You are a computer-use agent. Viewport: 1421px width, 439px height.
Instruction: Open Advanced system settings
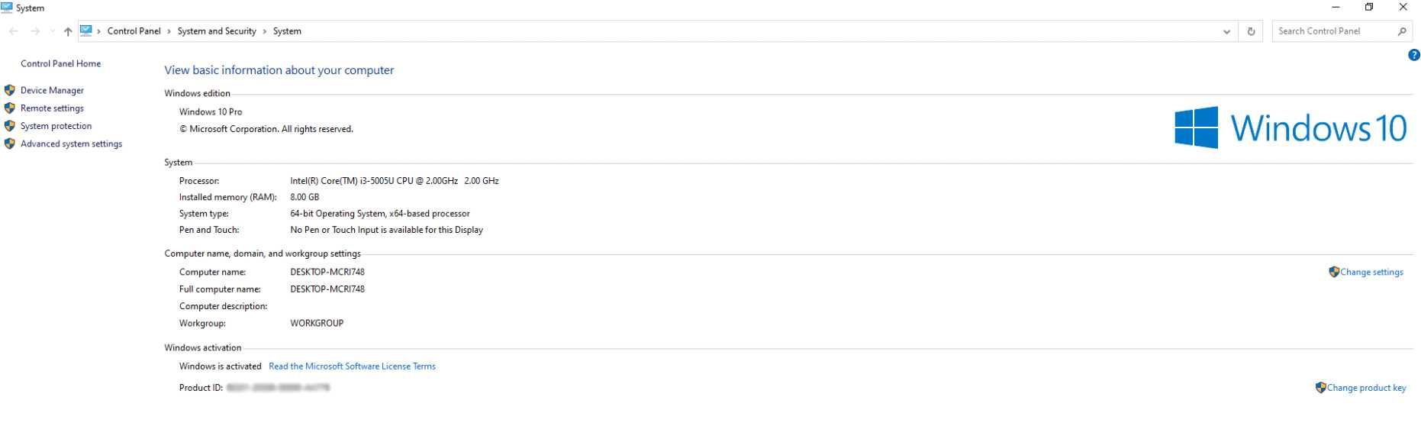(71, 144)
